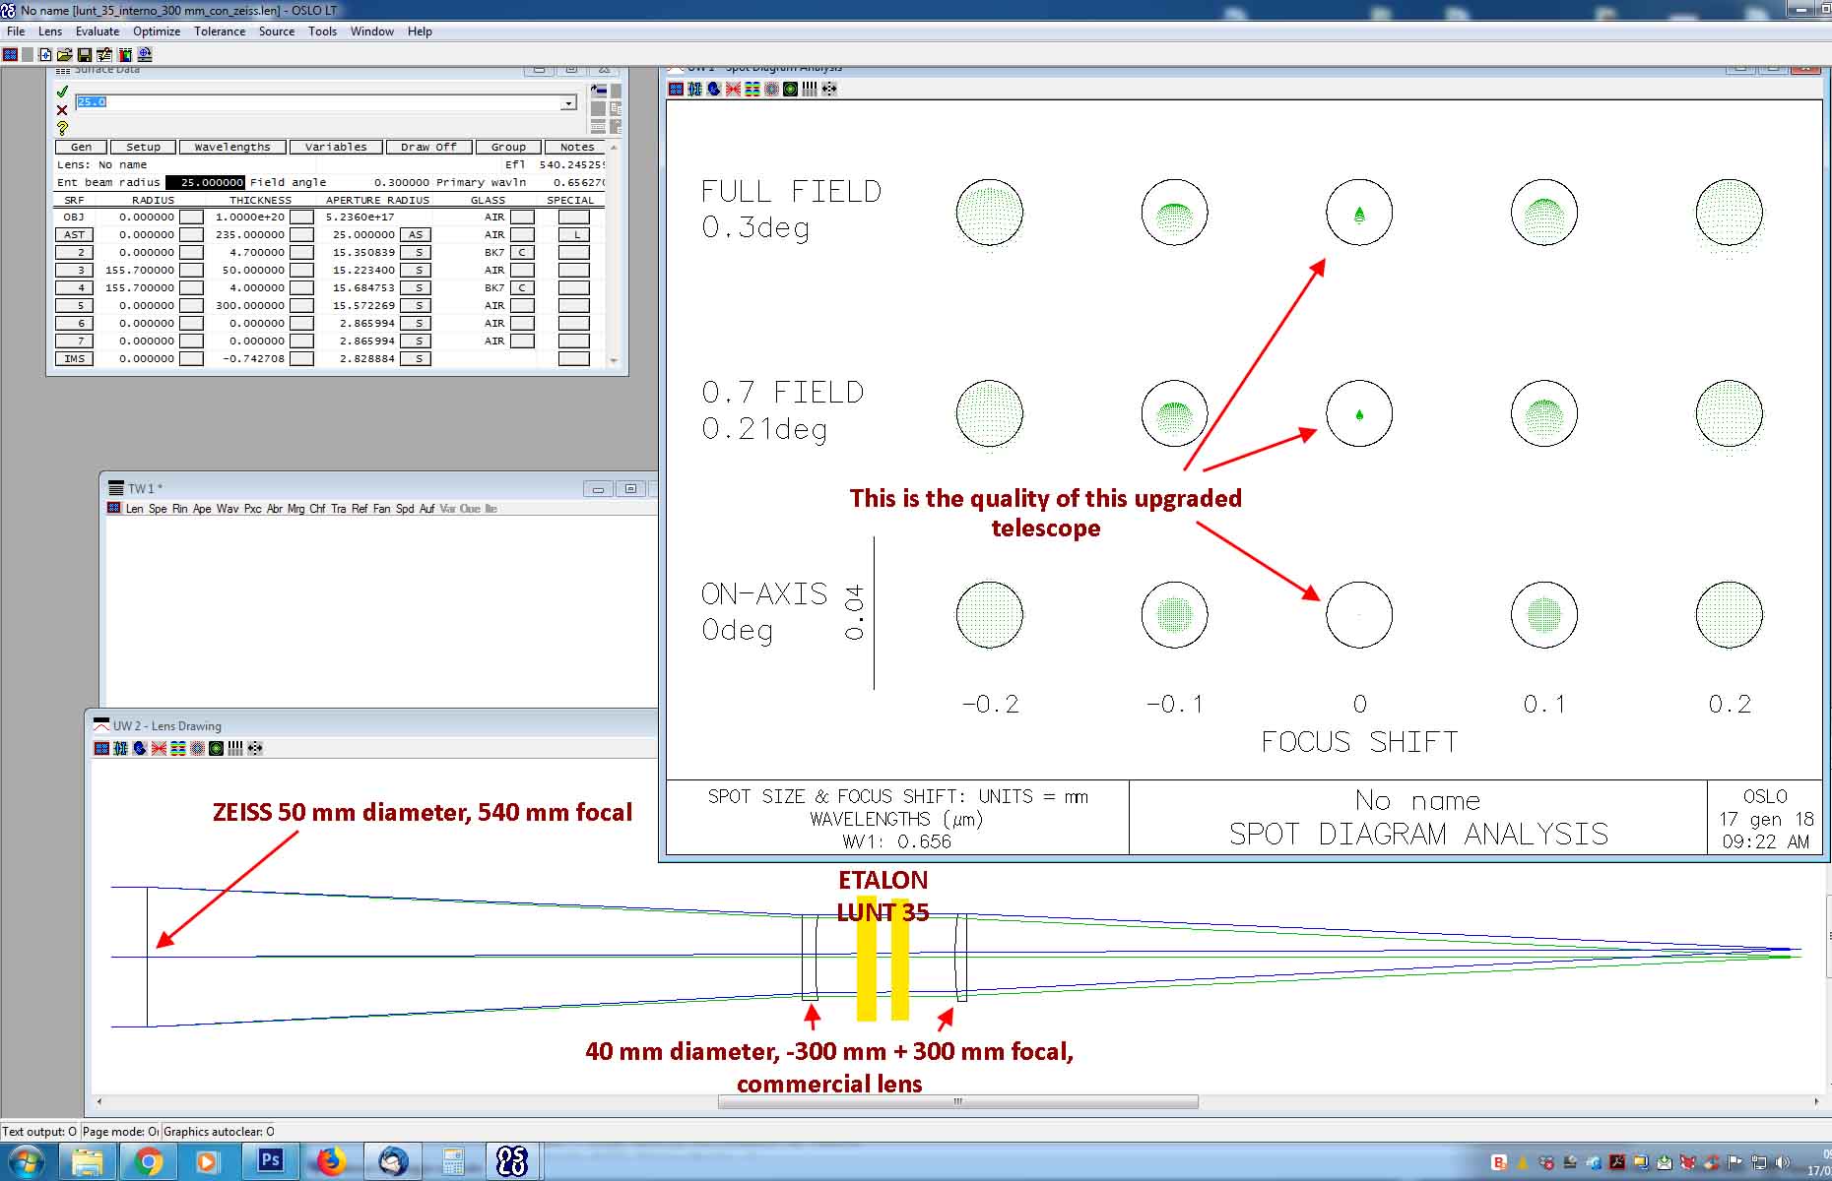The width and height of the screenshot is (1832, 1181).
Task: Click the MTF bars icon in Lens Drawing window toolbar
Action: pos(235,748)
